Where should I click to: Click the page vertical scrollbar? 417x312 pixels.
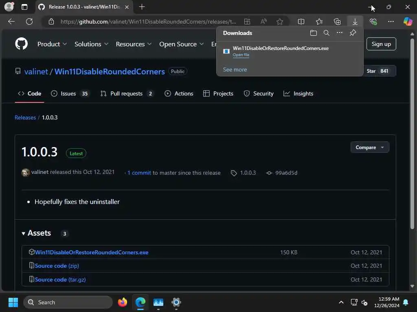[412, 133]
